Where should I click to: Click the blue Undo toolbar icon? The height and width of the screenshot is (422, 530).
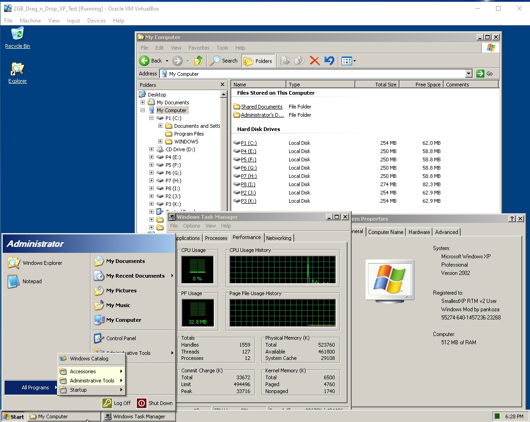coord(329,61)
